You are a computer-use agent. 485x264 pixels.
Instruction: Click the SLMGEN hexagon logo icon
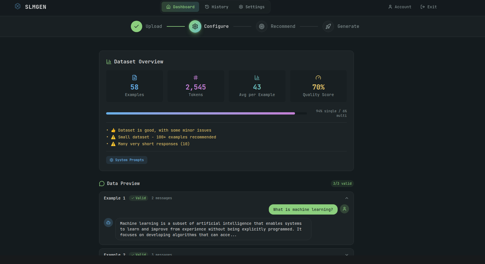[x=18, y=6]
